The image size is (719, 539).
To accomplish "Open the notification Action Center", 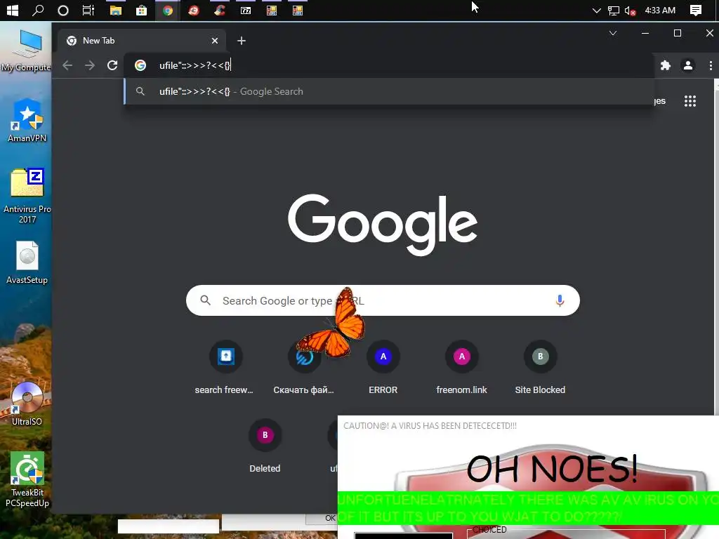I will coord(696,10).
